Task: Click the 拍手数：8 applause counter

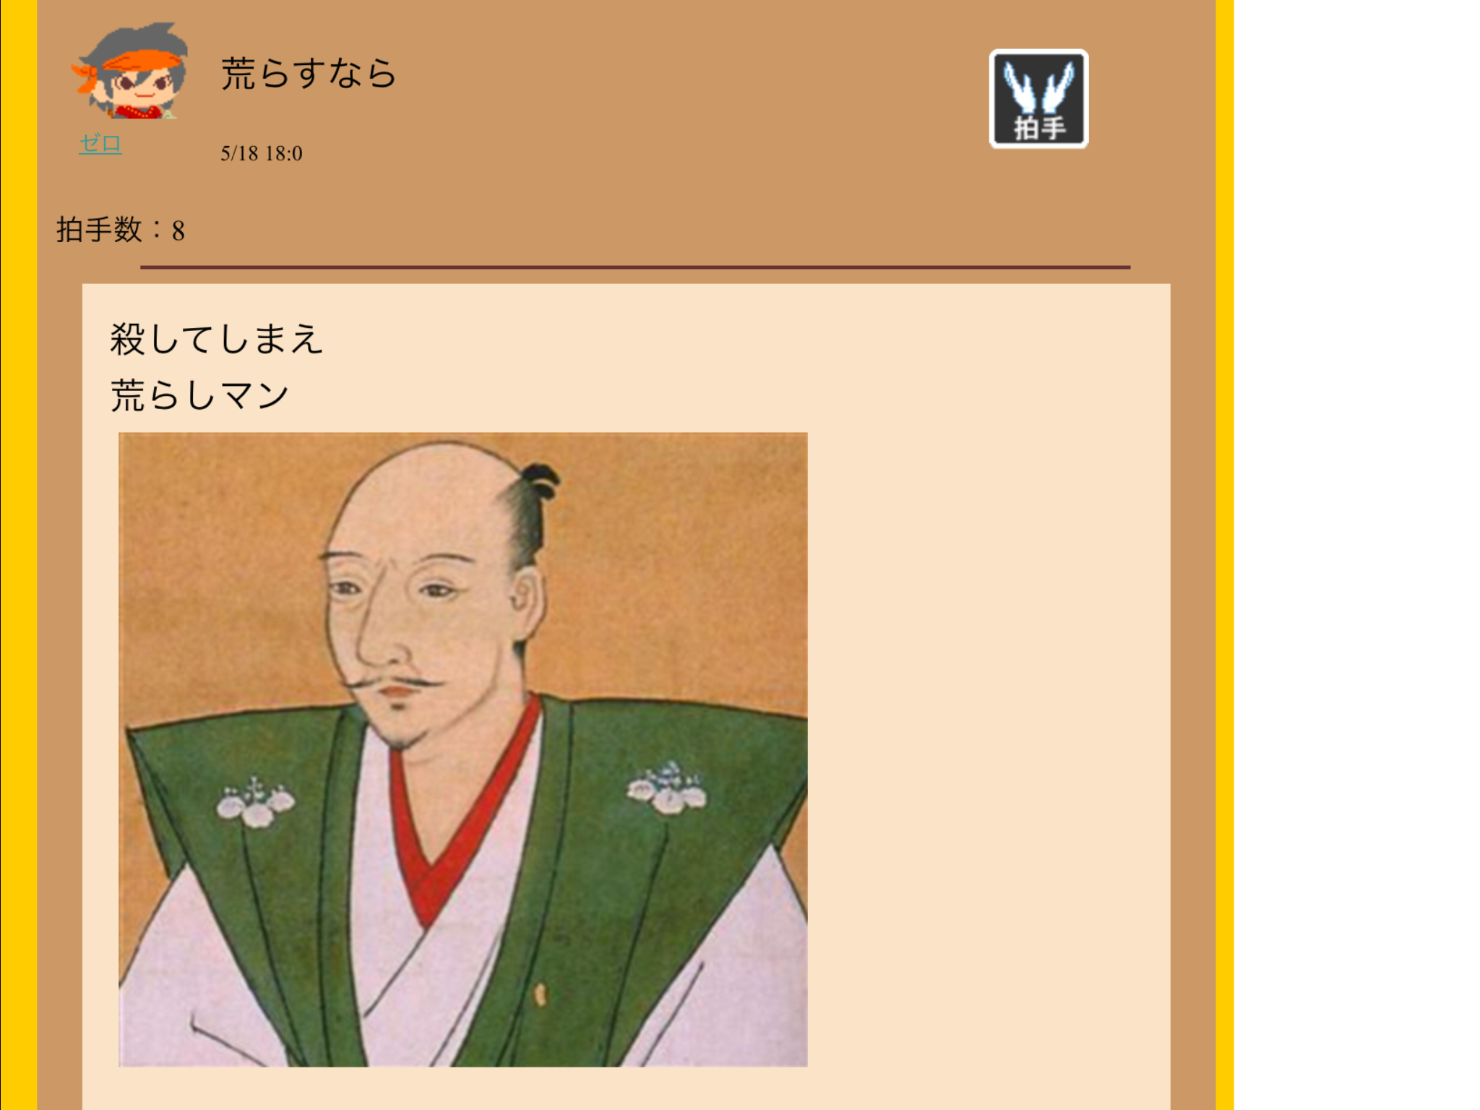Action: (x=121, y=230)
